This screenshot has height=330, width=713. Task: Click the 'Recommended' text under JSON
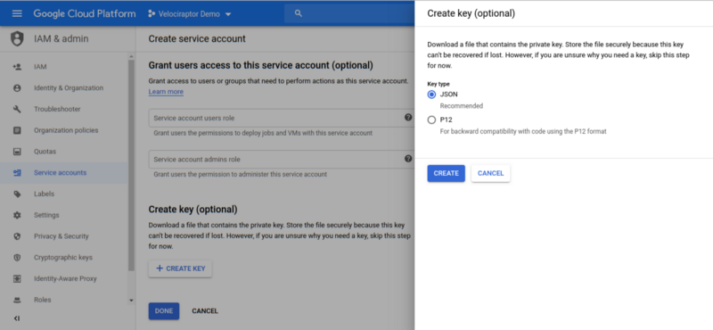point(461,106)
